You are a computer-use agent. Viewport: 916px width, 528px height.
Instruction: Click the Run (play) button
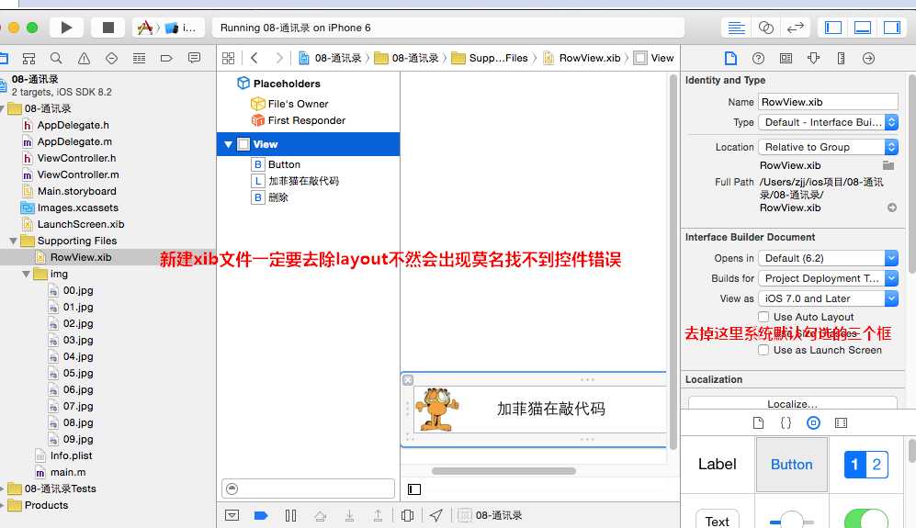tap(66, 28)
